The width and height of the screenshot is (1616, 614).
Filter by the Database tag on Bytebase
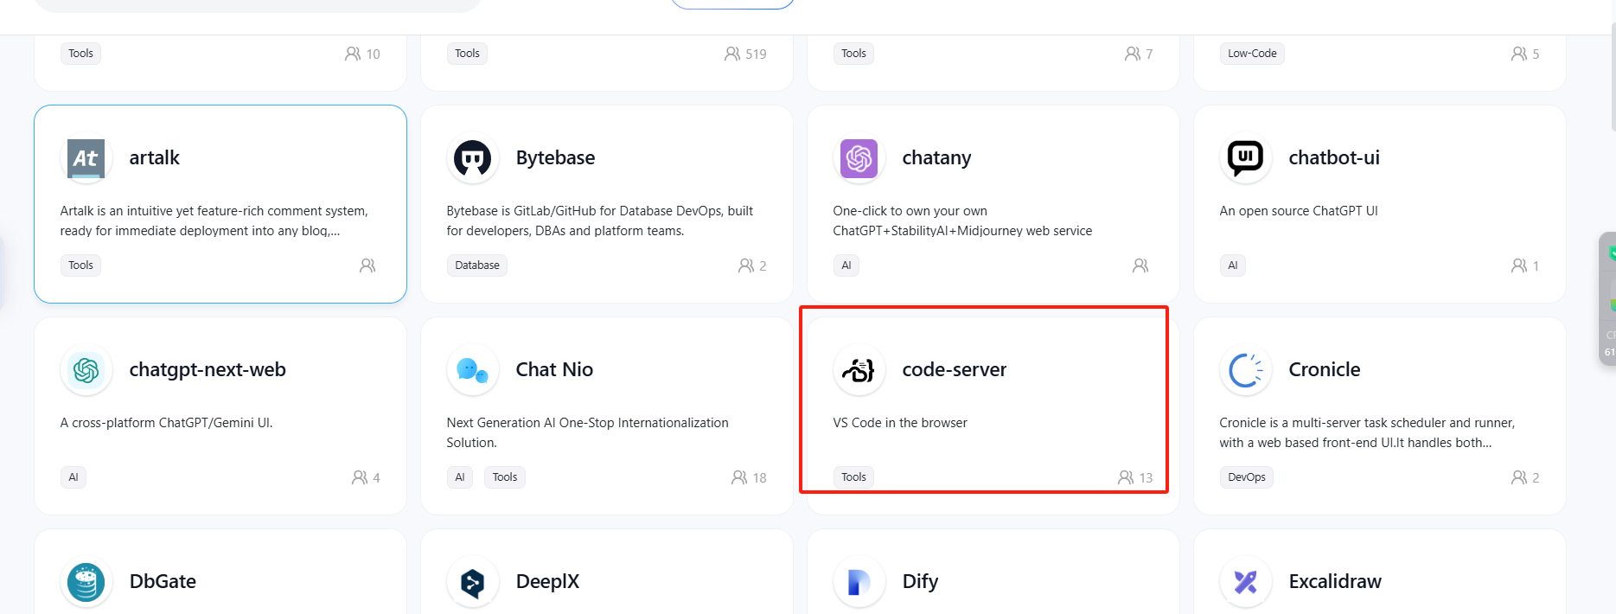pyautogui.click(x=477, y=265)
